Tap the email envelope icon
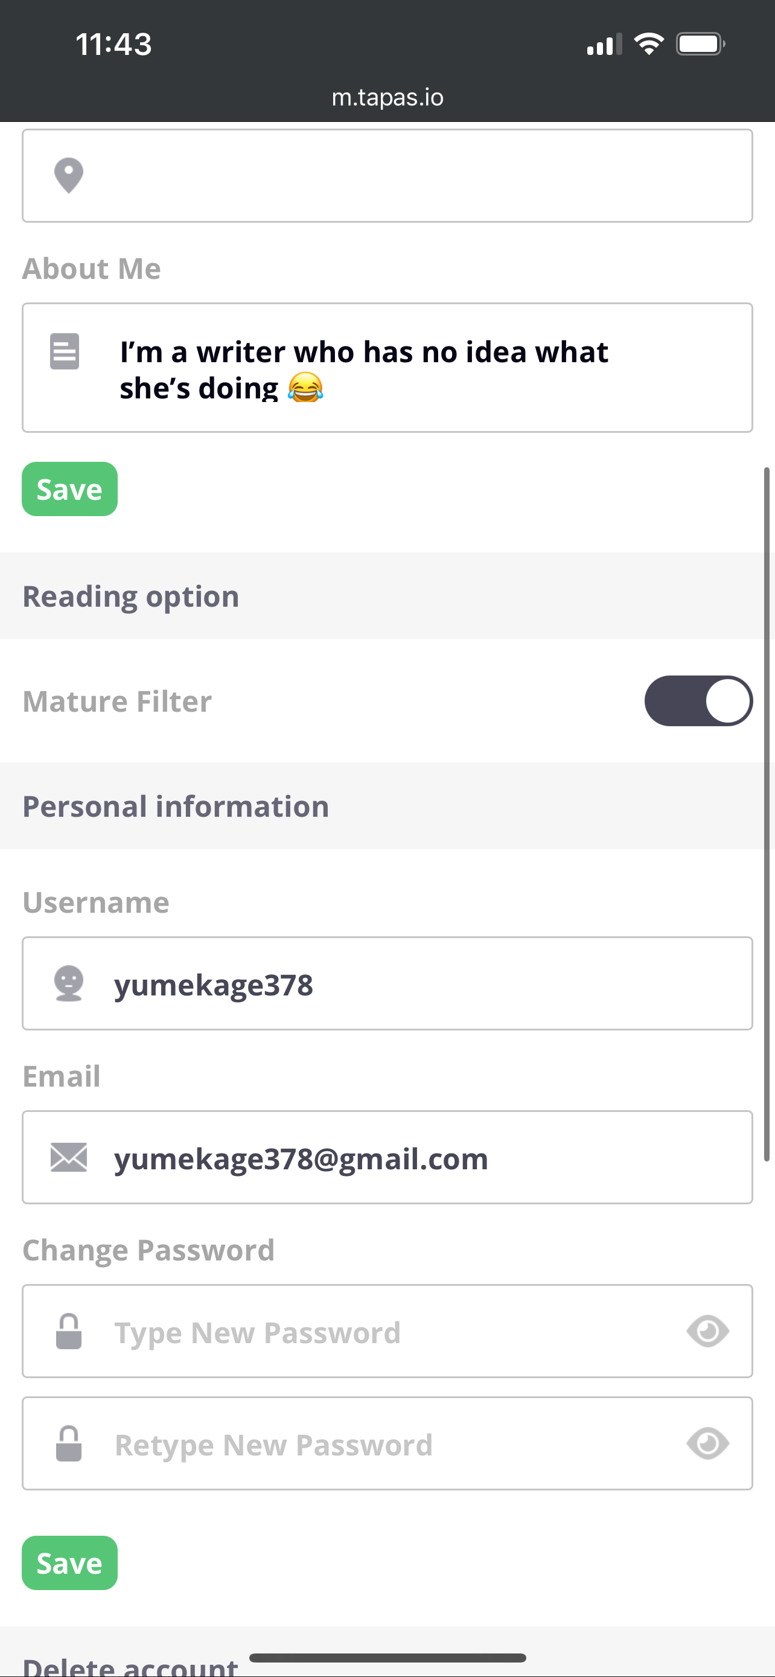775x1677 pixels. 68,1157
